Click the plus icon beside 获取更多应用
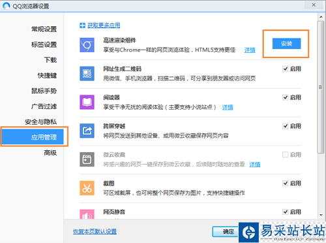Screen dimensions: 326x243 (x=82, y=25)
